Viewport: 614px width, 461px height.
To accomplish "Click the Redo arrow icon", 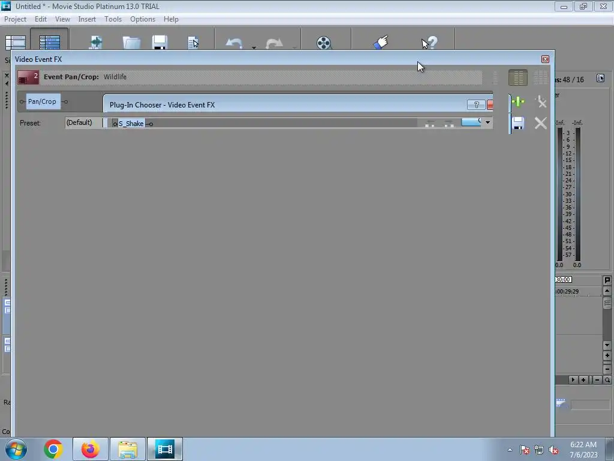I will click(x=274, y=43).
